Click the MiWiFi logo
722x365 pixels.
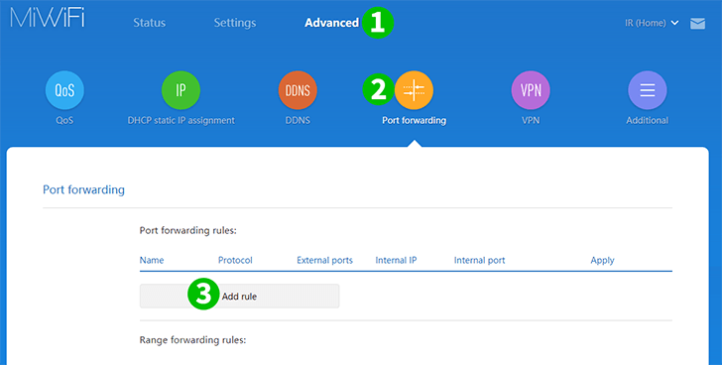[x=48, y=18]
